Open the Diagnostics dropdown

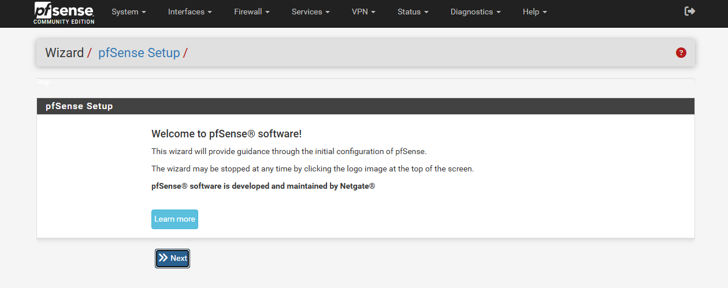(476, 12)
